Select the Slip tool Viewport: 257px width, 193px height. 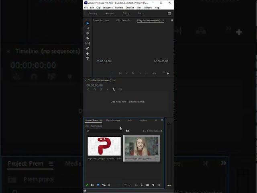[88, 43]
